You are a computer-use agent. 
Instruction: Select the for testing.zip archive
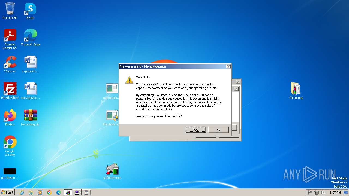pos(30,117)
